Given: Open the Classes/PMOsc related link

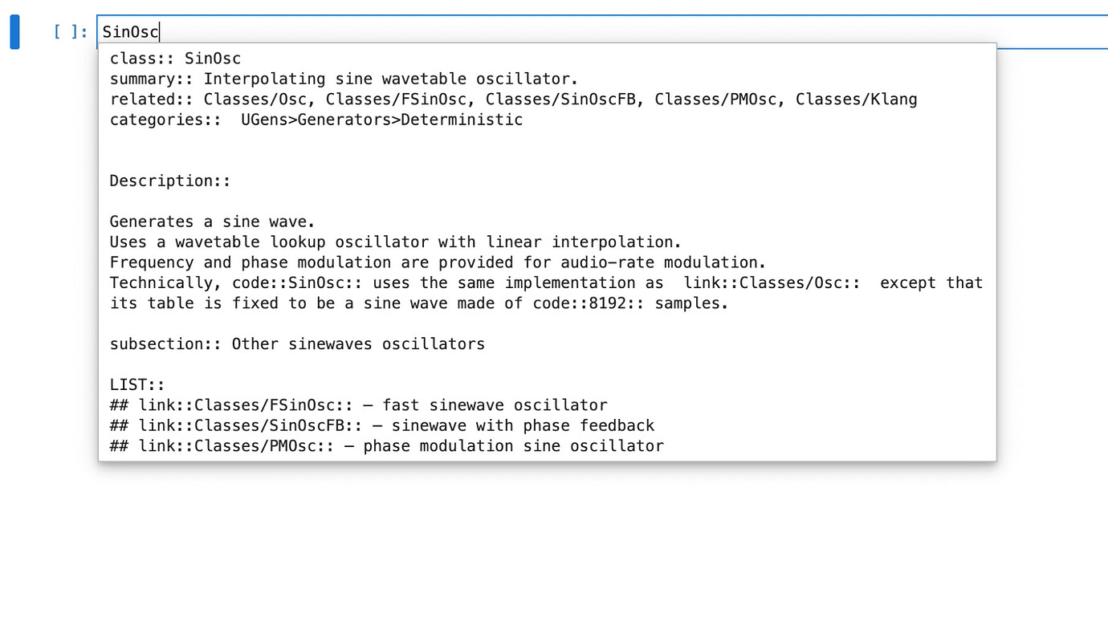Looking at the screenshot, I should click(692, 99).
